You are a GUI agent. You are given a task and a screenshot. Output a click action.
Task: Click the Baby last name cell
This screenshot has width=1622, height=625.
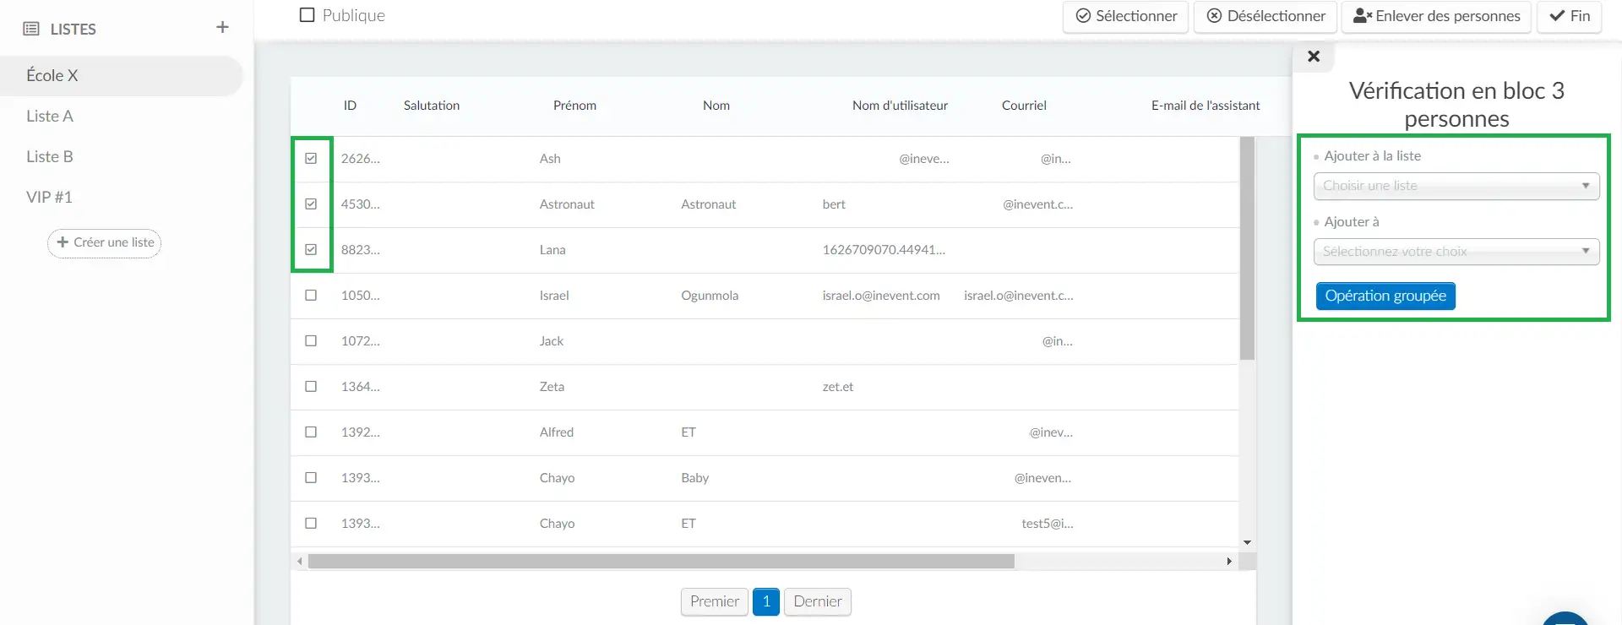click(695, 478)
